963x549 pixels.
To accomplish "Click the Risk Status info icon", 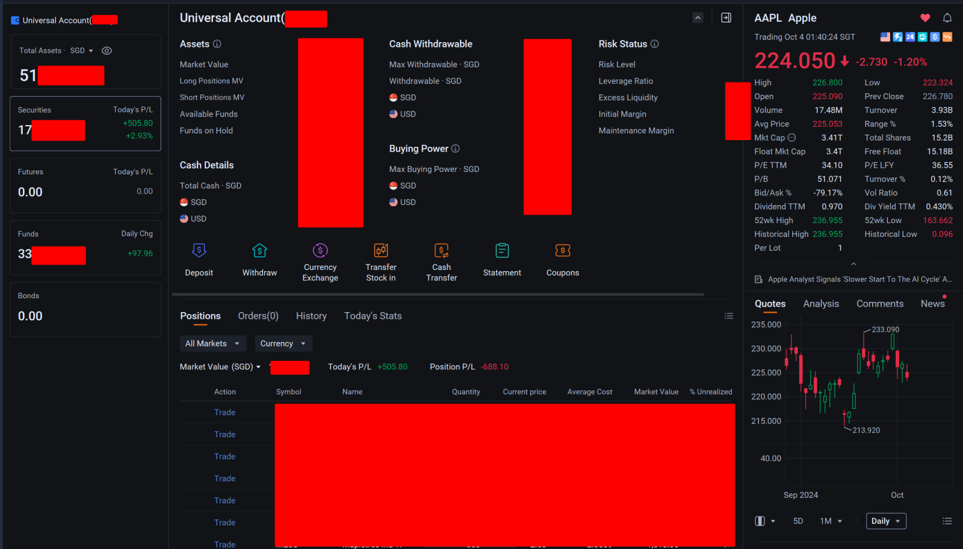I will pyautogui.click(x=655, y=44).
